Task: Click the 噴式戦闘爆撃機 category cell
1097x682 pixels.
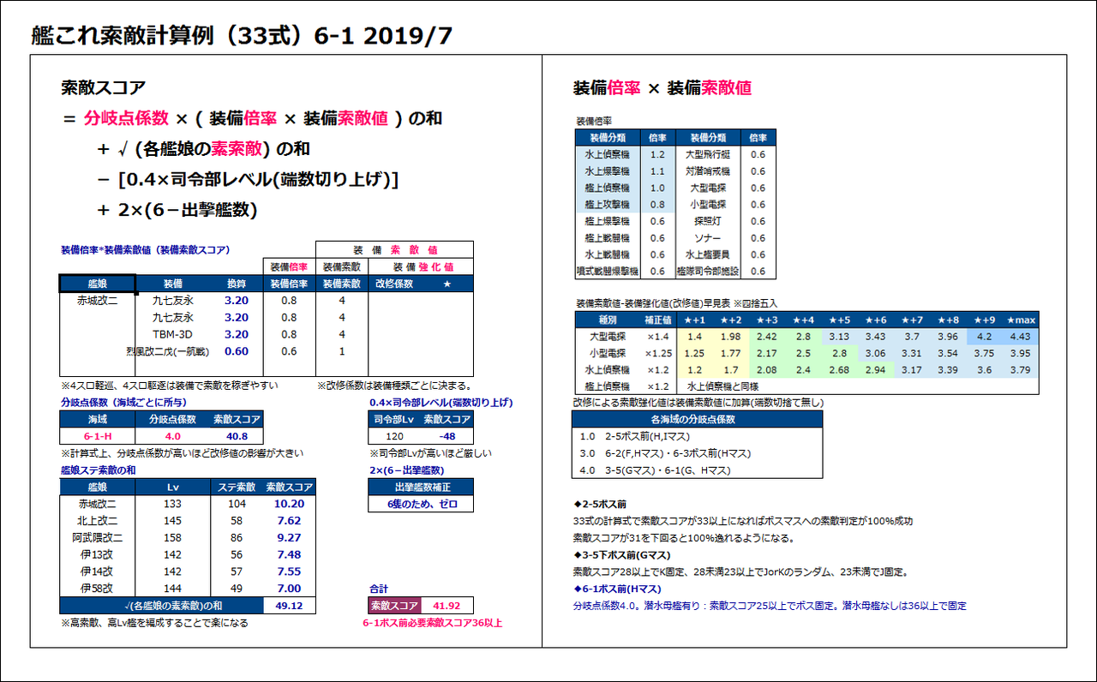Action: pos(608,271)
